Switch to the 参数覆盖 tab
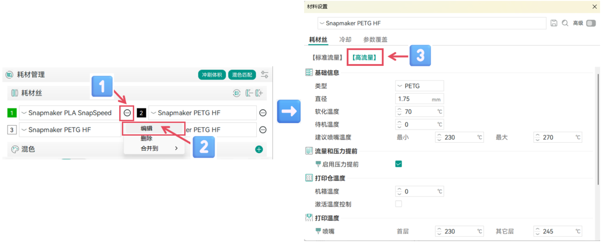602x244 pixels. (x=375, y=40)
